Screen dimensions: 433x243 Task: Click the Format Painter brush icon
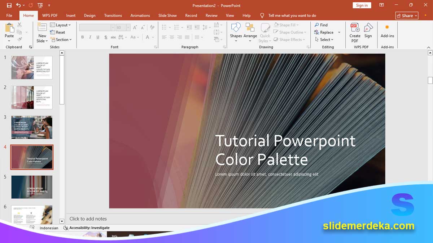tap(19, 39)
